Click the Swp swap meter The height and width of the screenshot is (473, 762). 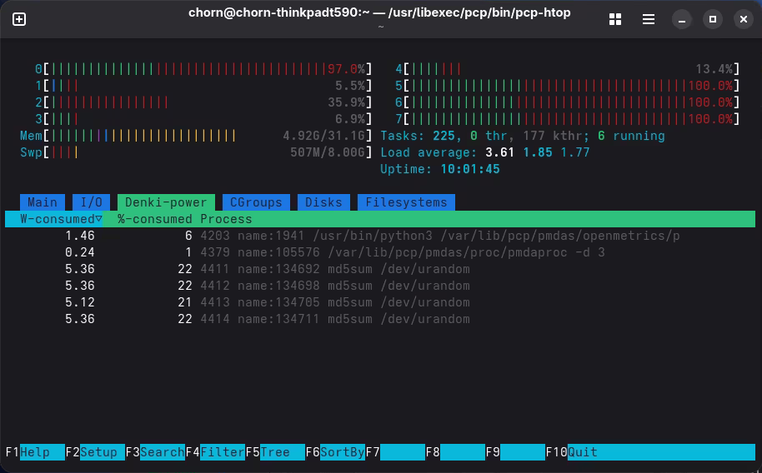196,152
